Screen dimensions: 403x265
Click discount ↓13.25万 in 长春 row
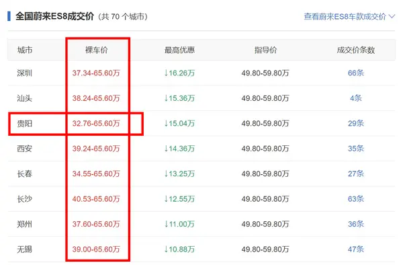(179, 174)
